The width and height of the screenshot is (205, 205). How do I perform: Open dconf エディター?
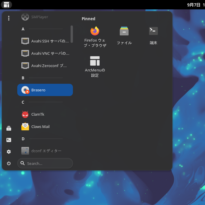click(45, 151)
